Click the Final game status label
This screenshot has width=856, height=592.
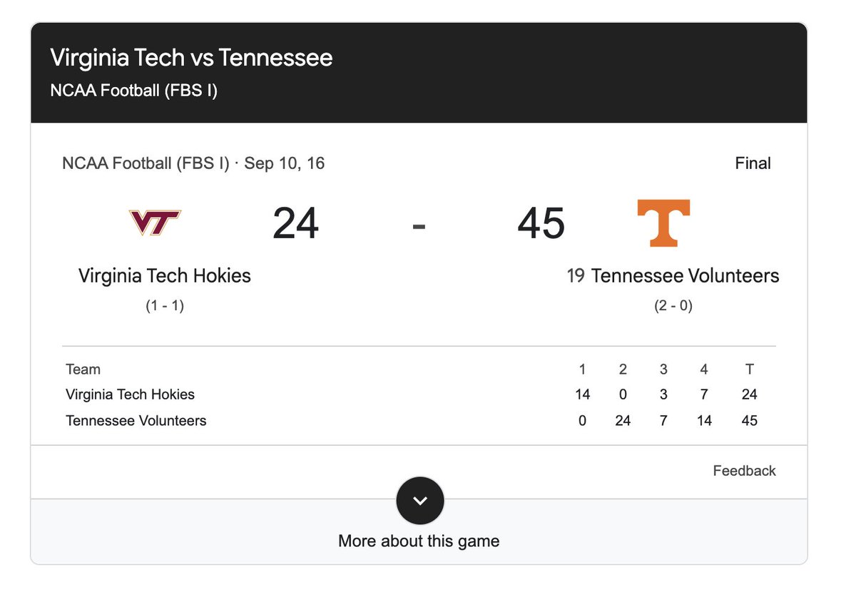coord(753,163)
